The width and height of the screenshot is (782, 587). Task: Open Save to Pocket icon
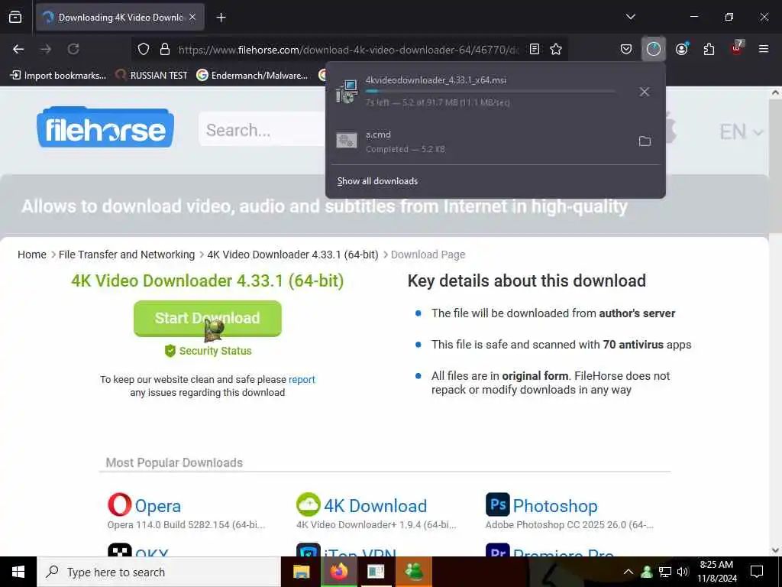point(626,49)
